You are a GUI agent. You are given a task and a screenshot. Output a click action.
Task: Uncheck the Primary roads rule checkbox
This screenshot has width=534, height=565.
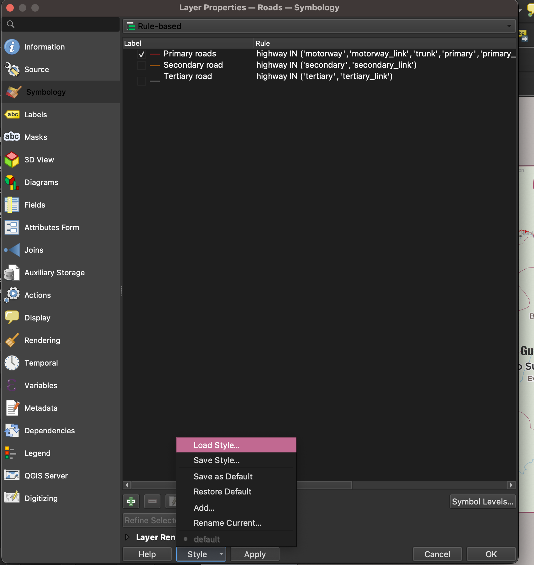[x=142, y=54]
